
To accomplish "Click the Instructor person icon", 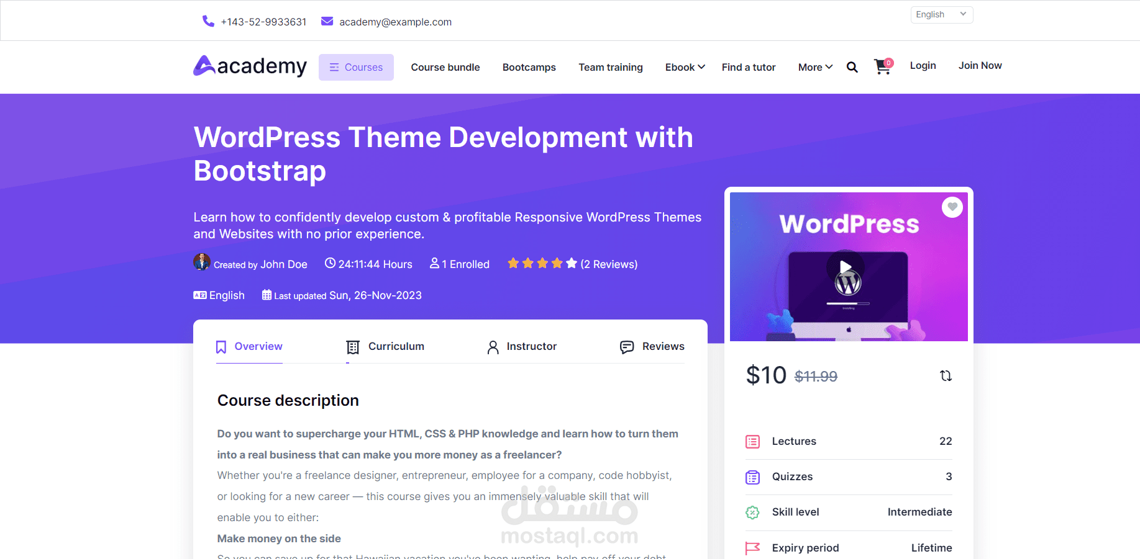I will coord(493,347).
